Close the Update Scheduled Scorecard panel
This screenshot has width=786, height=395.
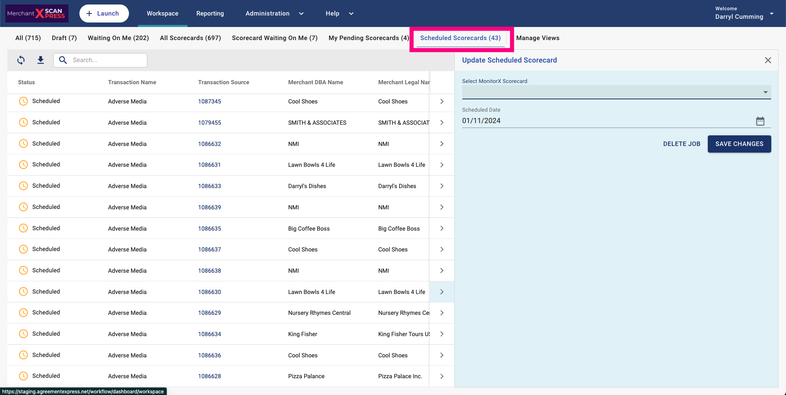768,60
